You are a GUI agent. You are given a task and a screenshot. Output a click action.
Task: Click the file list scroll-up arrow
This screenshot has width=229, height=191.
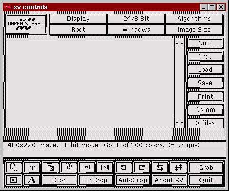coord(179,43)
